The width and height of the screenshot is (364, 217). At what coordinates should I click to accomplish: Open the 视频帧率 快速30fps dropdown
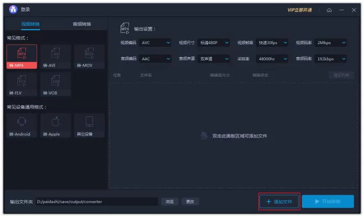pos(272,43)
